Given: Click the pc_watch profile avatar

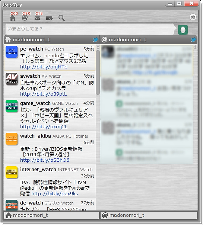Looking at the screenshot, I should coord(12,52).
